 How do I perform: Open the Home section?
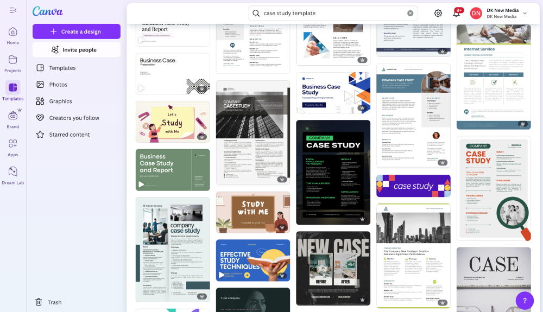pyautogui.click(x=13, y=36)
